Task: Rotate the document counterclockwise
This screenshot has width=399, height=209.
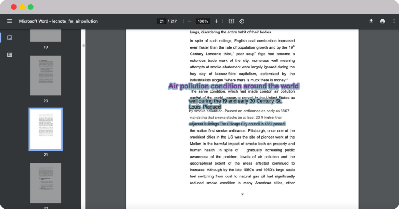Action: (x=242, y=21)
